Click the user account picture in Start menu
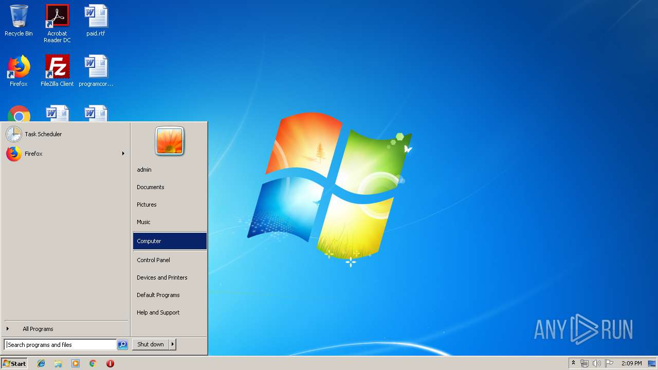658x370 pixels. pyautogui.click(x=170, y=141)
